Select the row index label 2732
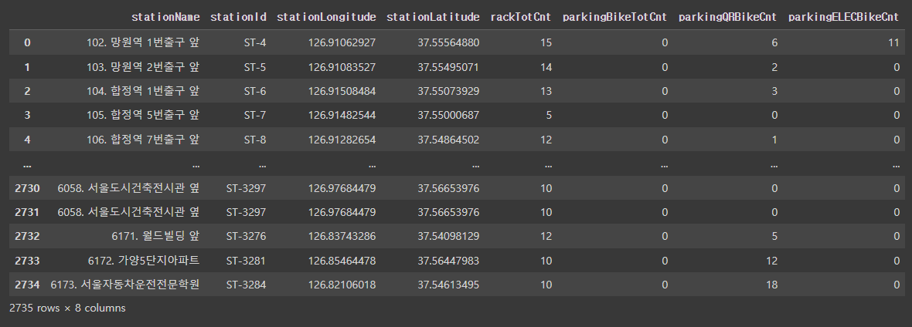 pos(27,237)
